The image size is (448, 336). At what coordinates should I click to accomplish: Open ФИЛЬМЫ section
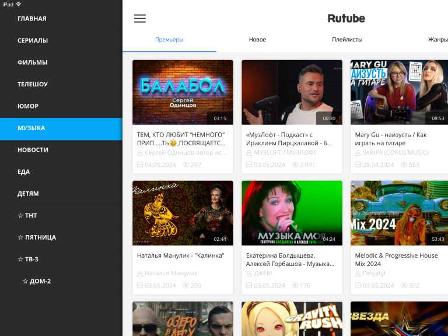[61, 62]
